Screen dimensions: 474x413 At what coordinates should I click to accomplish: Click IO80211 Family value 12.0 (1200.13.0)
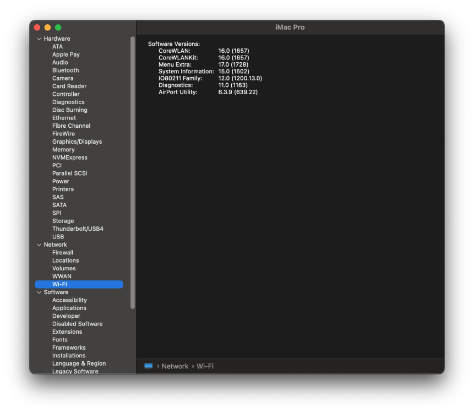click(x=240, y=78)
